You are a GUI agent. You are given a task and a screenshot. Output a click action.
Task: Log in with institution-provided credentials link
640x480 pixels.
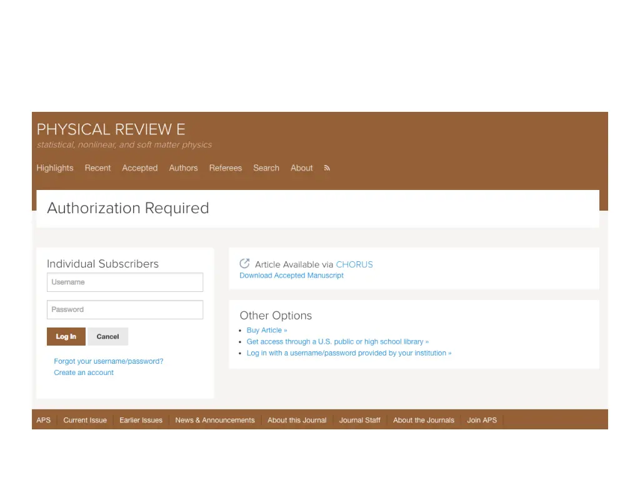click(x=349, y=353)
